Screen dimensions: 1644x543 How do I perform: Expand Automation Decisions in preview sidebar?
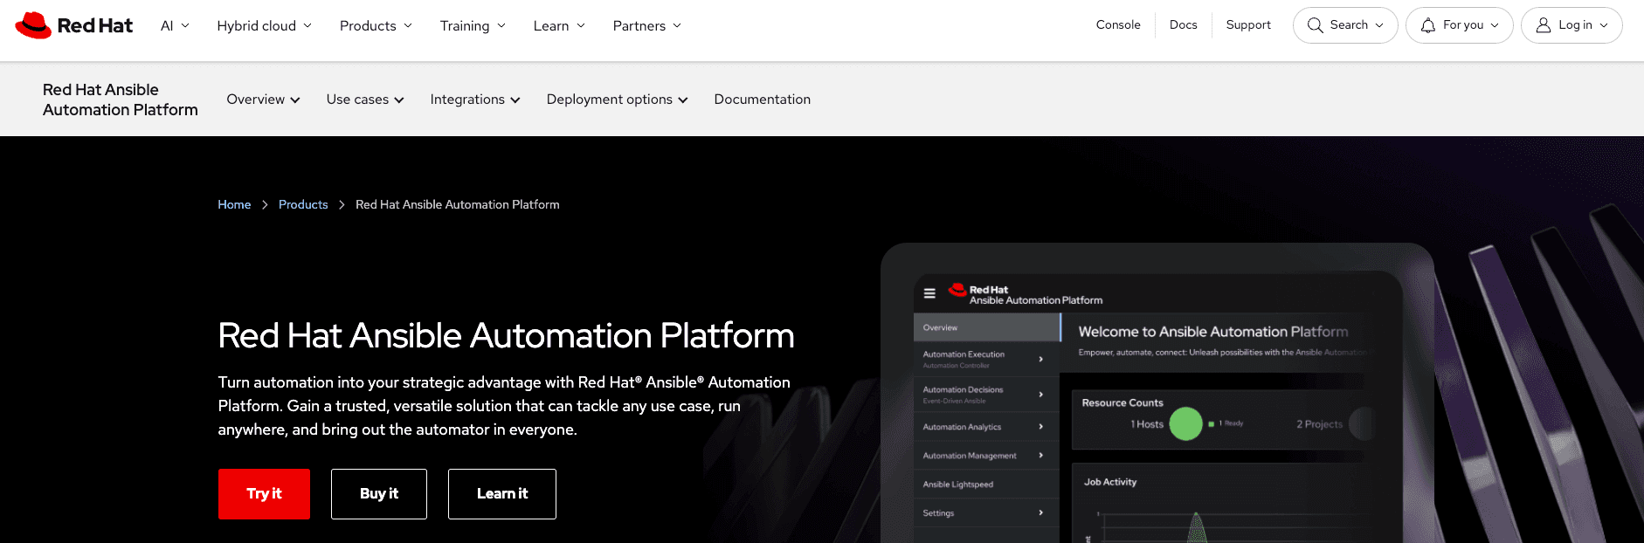coord(987,395)
